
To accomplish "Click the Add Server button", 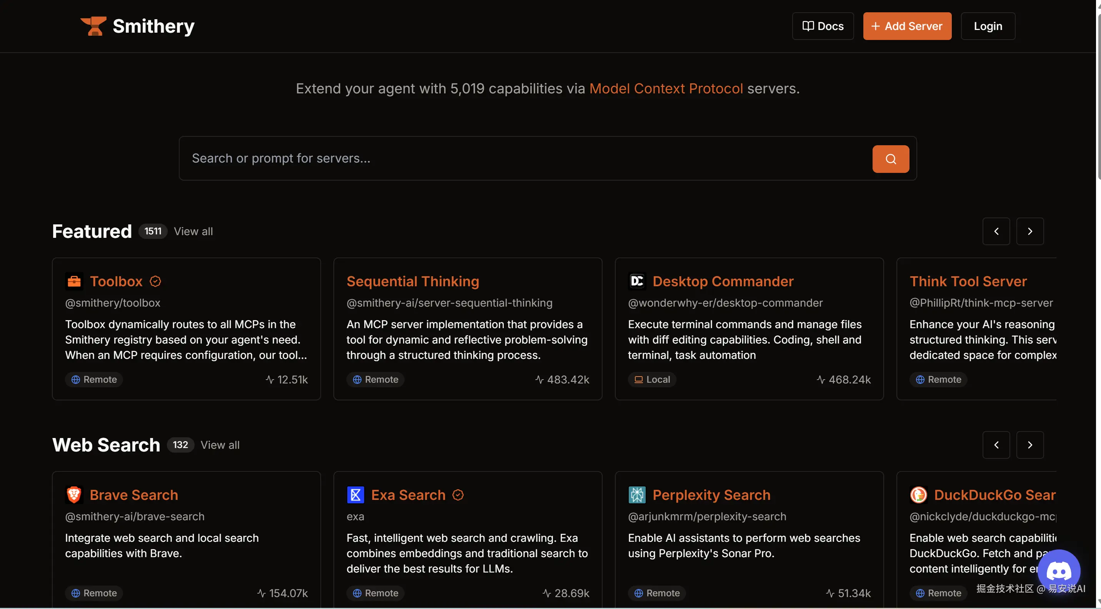I will pos(906,26).
